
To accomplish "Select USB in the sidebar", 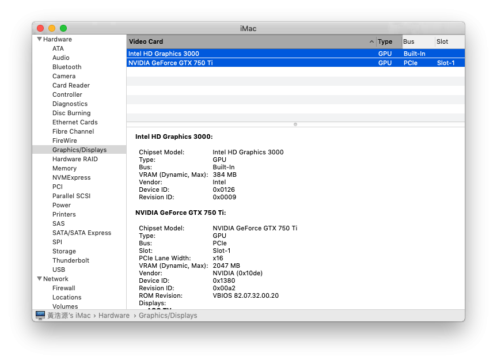I will pyautogui.click(x=59, y=270).
